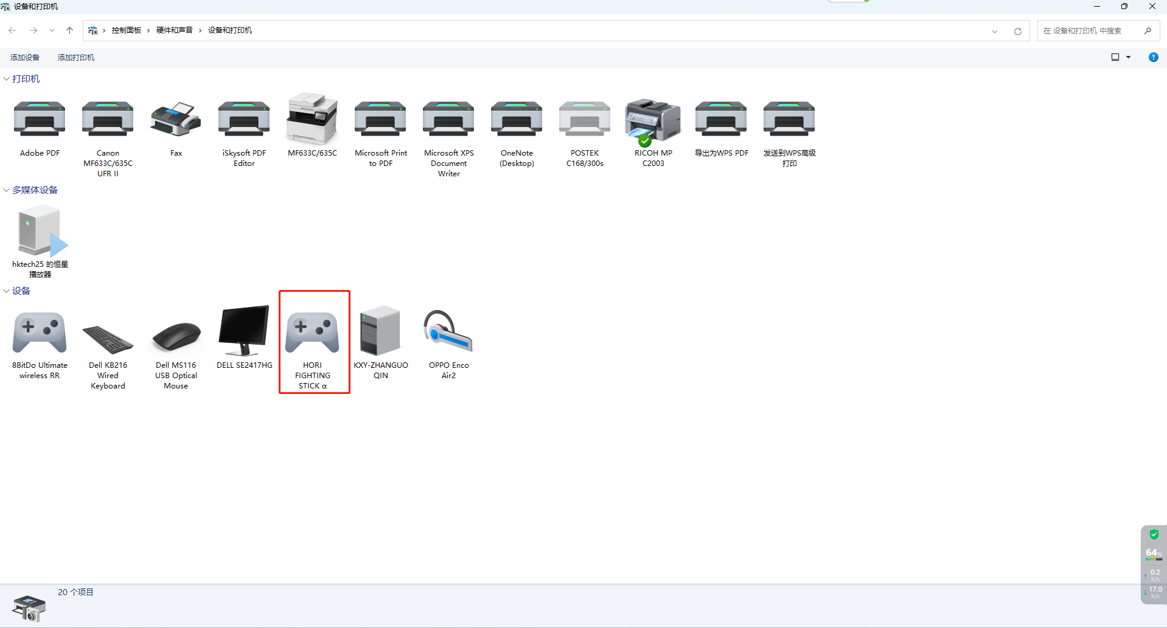The image size is (1167, 628).
Task: Go back with the back arrow
Action: (x=12, y=30)
